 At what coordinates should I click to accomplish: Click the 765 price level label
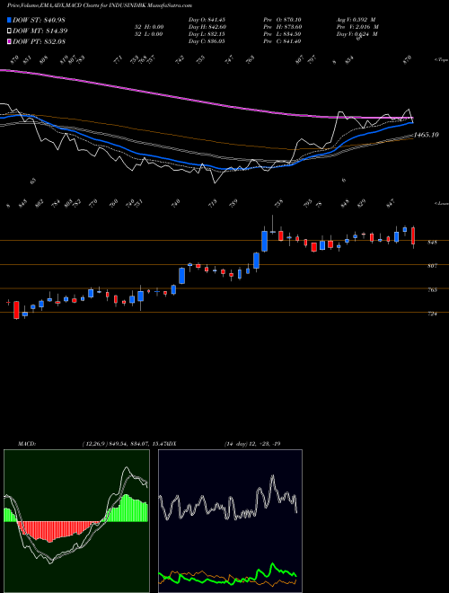432,290
